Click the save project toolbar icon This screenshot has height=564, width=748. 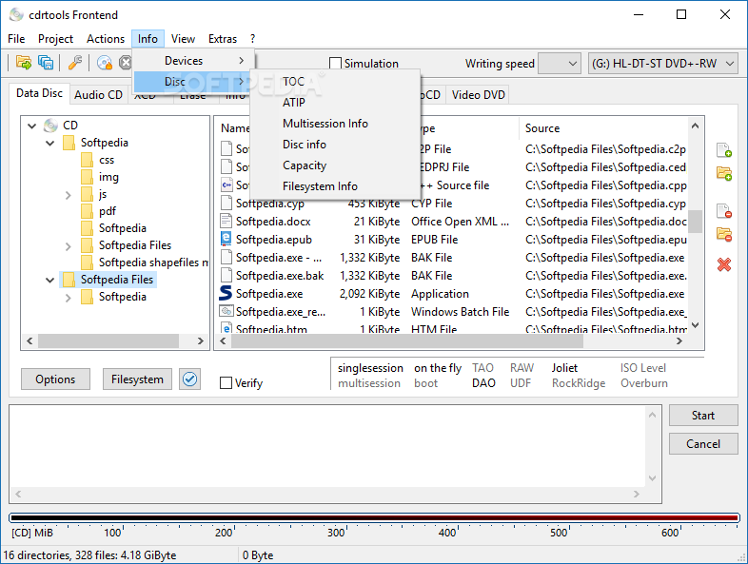click(x=46, y=63)
